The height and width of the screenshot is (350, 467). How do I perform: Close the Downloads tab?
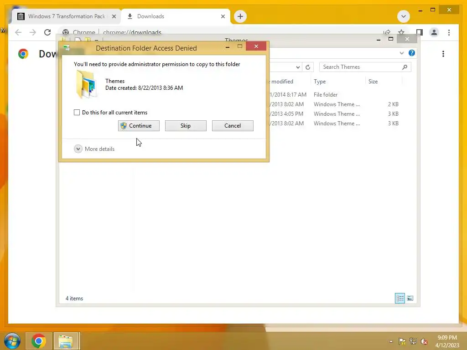pyautogui.click(x=223, y=16)
